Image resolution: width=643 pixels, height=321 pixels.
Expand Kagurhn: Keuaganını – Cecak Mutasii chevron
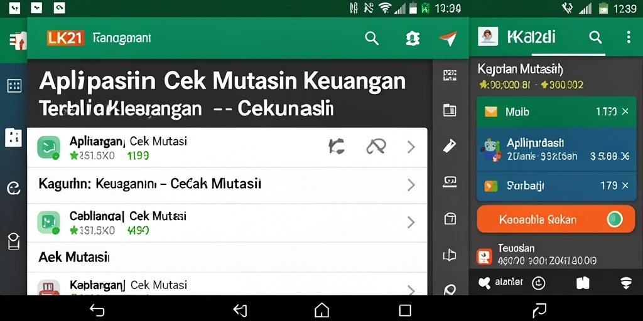(x=411, y=186)
